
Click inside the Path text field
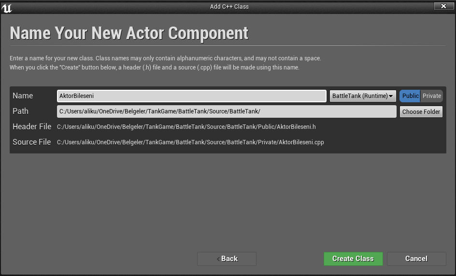[x=227, y=111]
